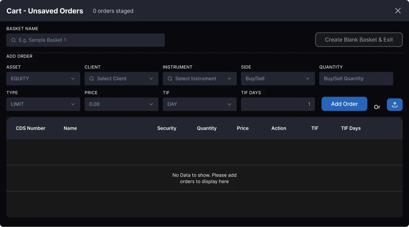Open the Select Client dropdown
The image size is (409, 227).
(121, 78)
